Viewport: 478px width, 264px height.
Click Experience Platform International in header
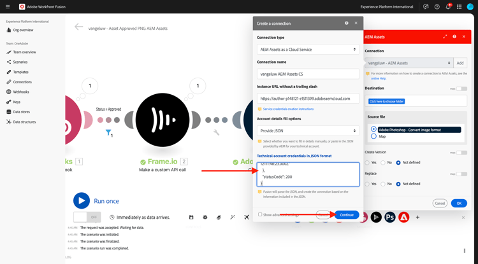pos(387,7)
